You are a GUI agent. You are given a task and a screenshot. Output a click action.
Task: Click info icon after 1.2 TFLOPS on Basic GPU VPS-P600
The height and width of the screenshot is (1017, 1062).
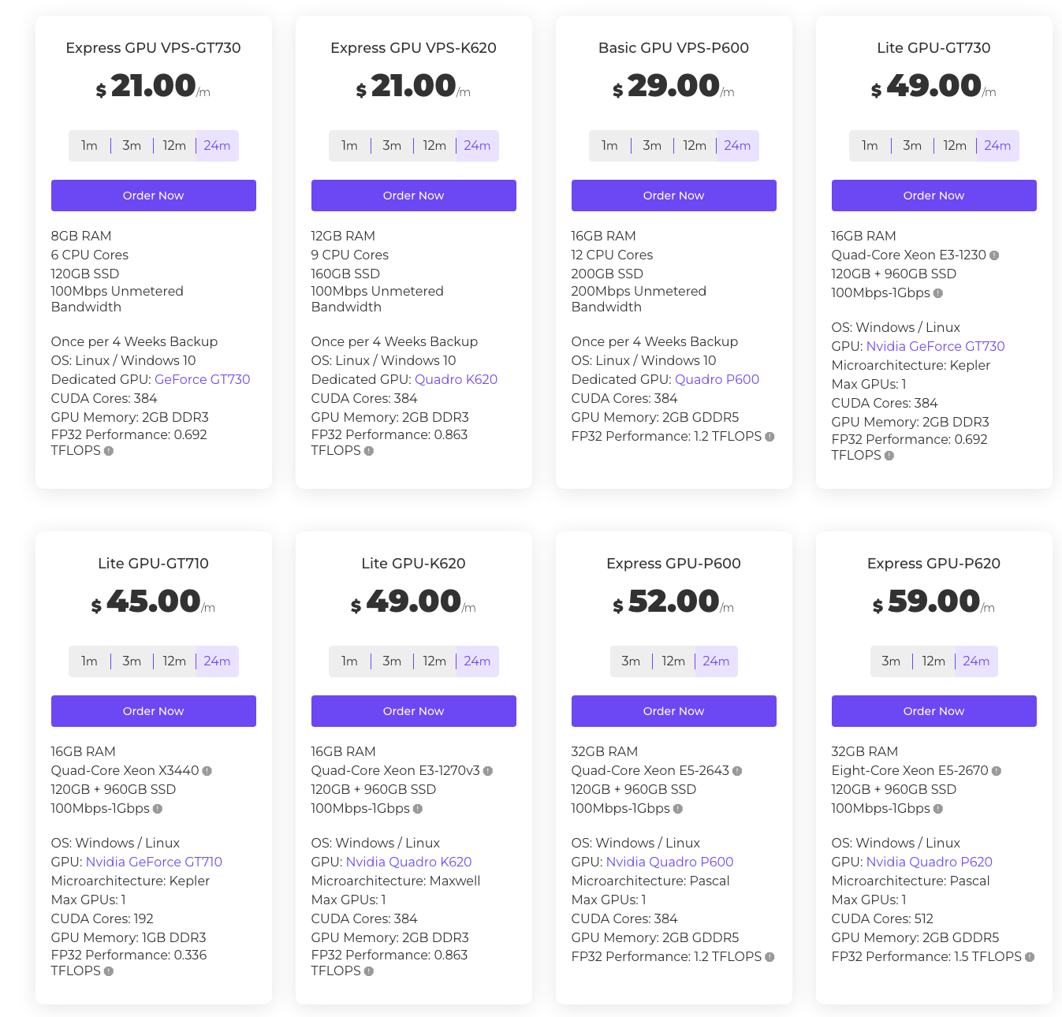pyautogui.click(x=770, y=436)
